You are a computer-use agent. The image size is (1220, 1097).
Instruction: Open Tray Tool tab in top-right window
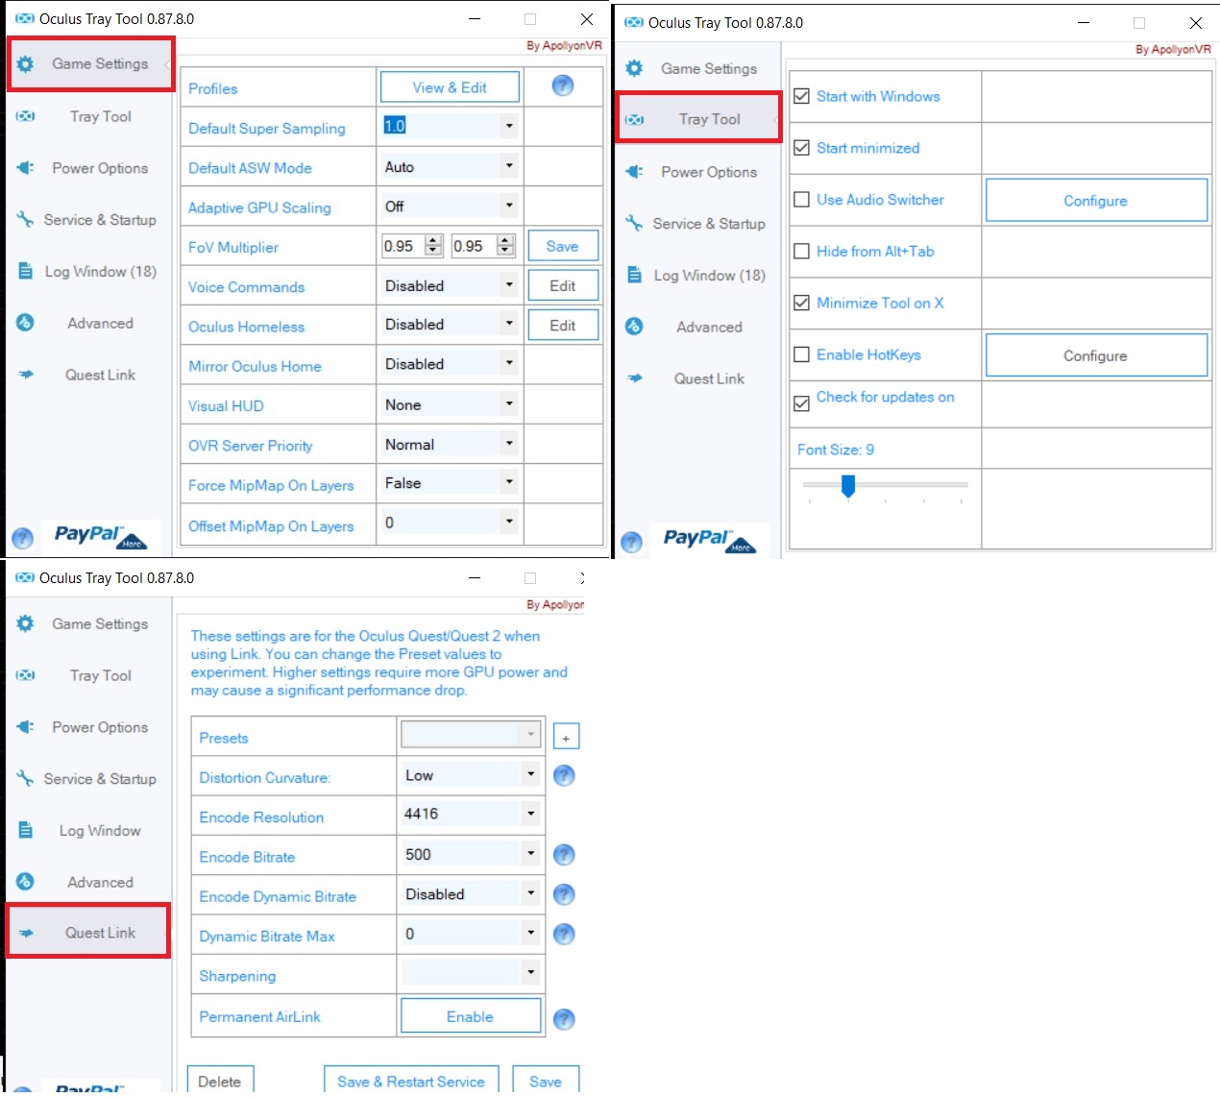[x=698, y=119]
